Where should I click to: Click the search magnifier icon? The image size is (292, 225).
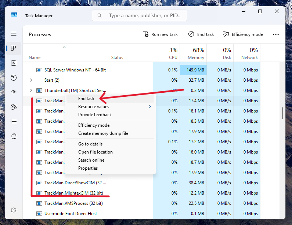[x=100, y=15]
